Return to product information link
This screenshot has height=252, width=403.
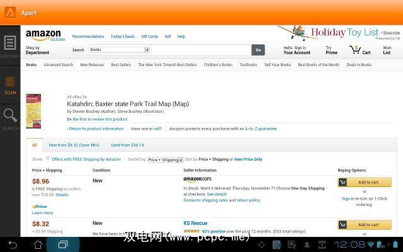[x=96, y=129]
